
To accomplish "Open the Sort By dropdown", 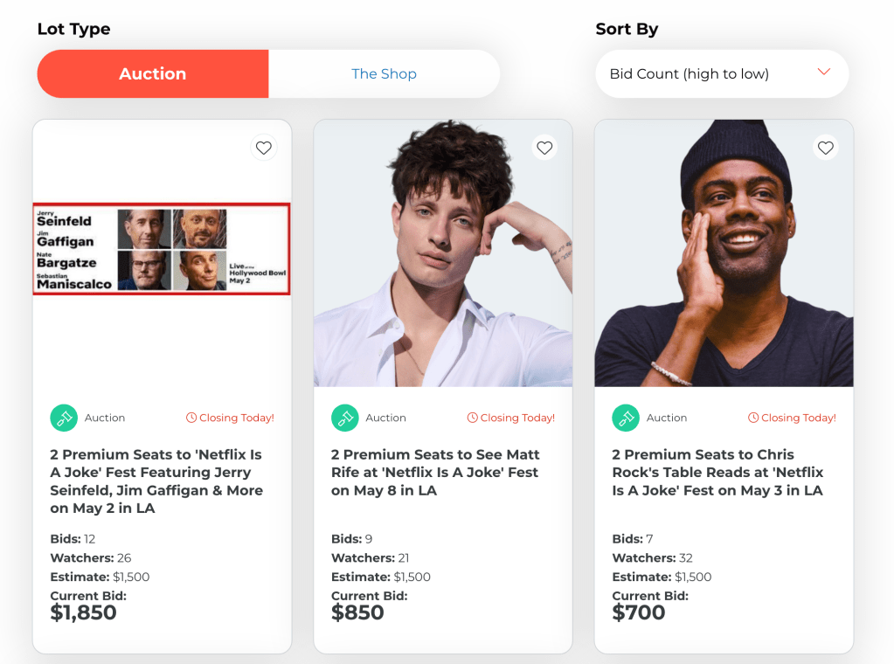I will click(722, 74).
